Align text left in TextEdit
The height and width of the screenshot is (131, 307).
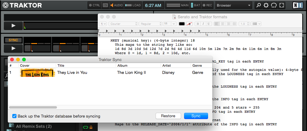click(x=216, y=24)
